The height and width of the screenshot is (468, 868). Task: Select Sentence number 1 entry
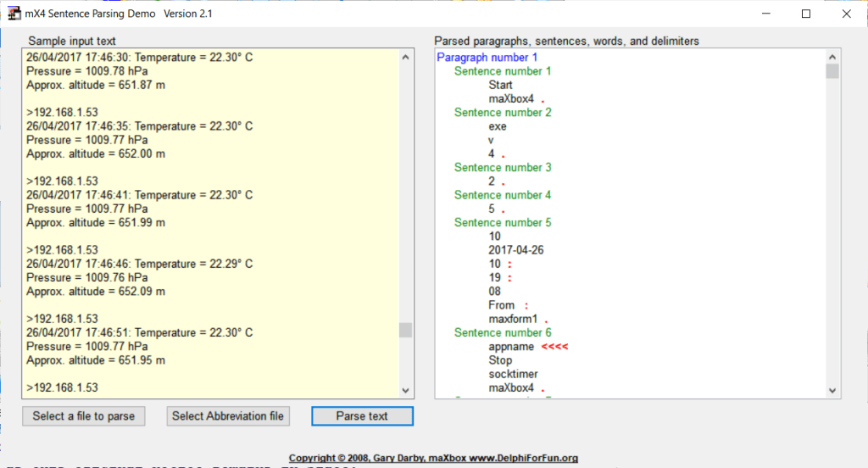(503, 71)
